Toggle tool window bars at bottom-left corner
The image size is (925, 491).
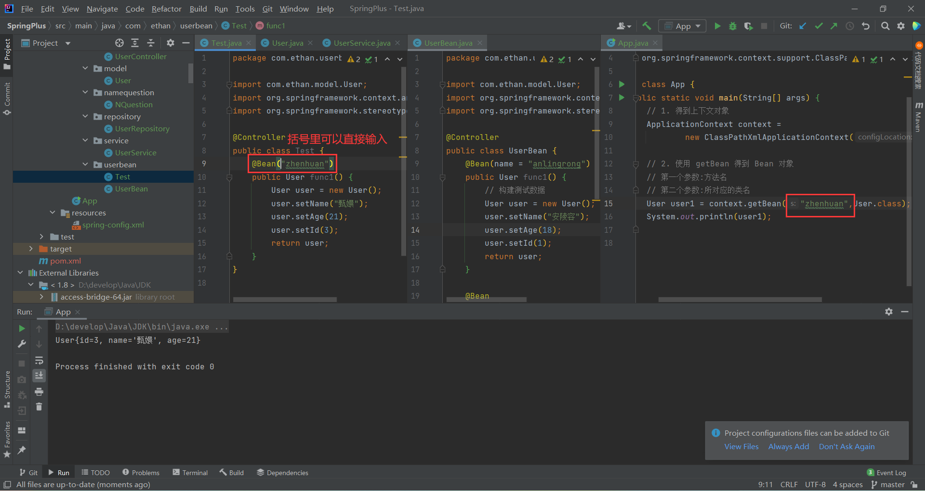pos(7,485)
